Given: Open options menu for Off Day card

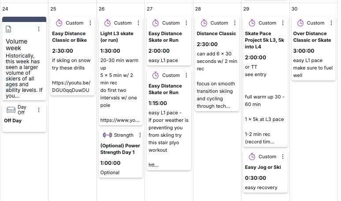Looking at the screenshot, I should (x=39, y=110).
